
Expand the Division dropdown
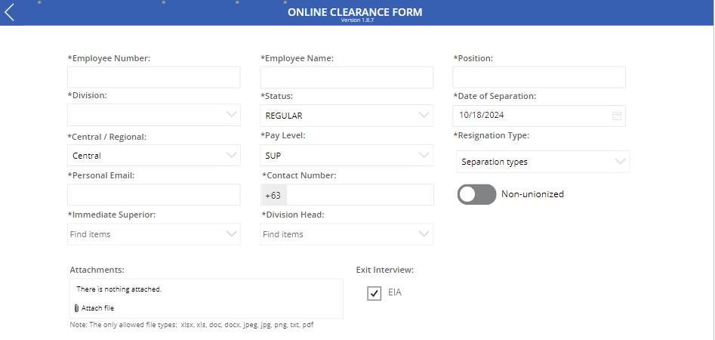pos(232,115)
